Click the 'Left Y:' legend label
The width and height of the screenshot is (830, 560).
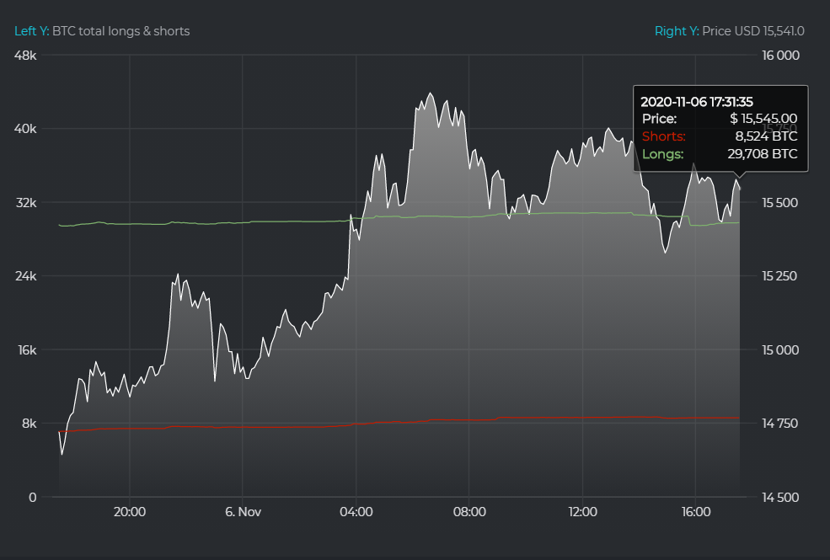click(x=32, y=31)
